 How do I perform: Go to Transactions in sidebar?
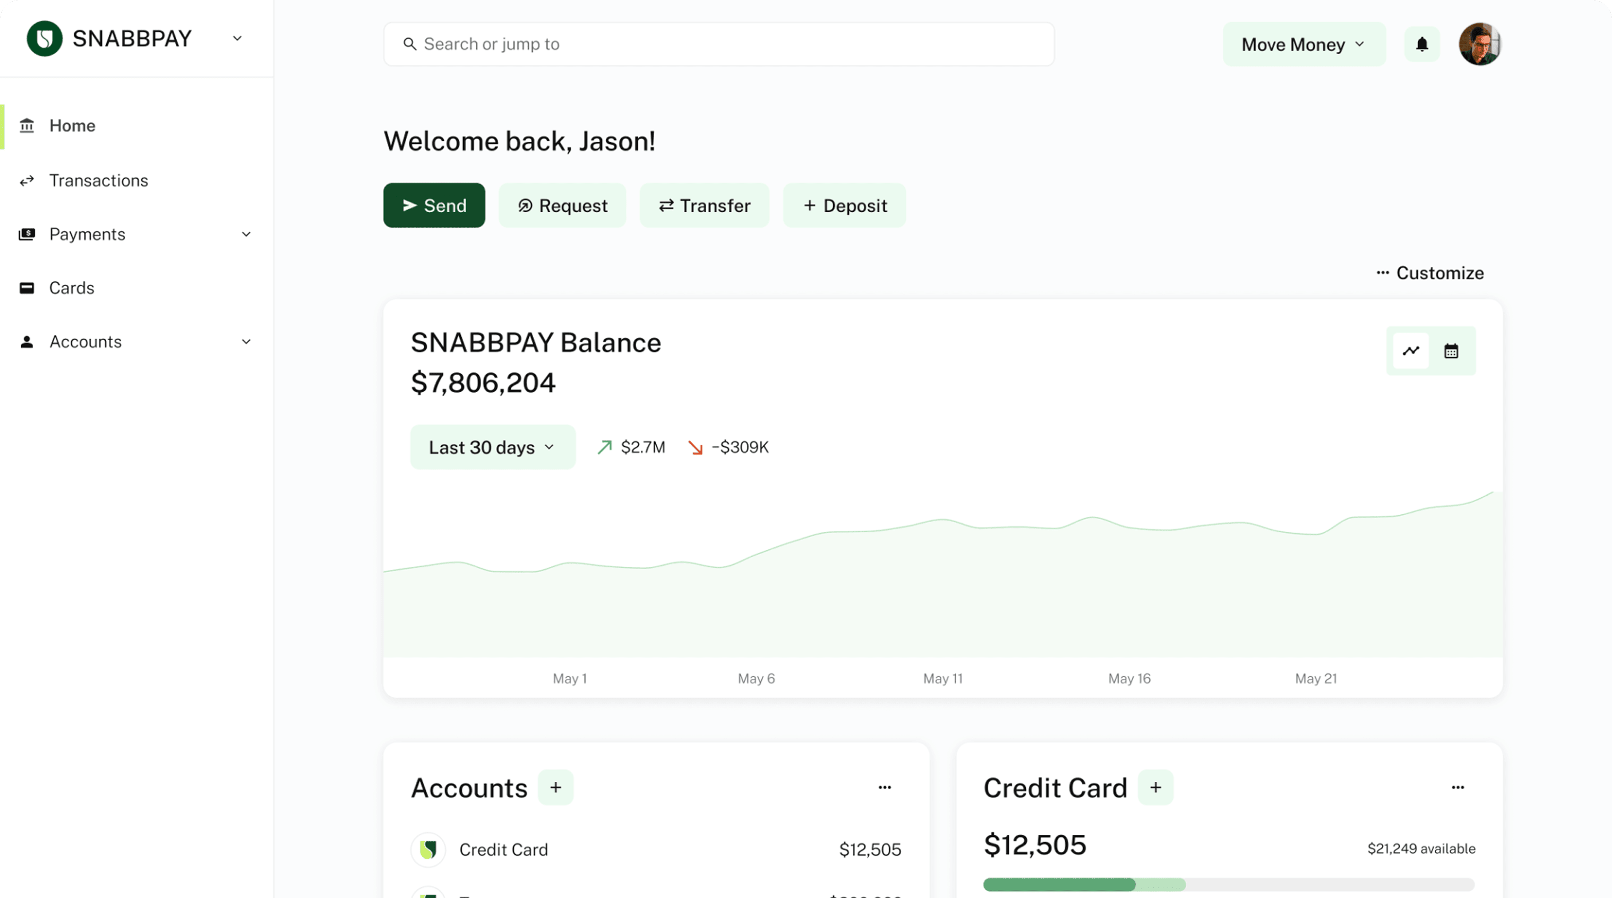click(98, 181)
